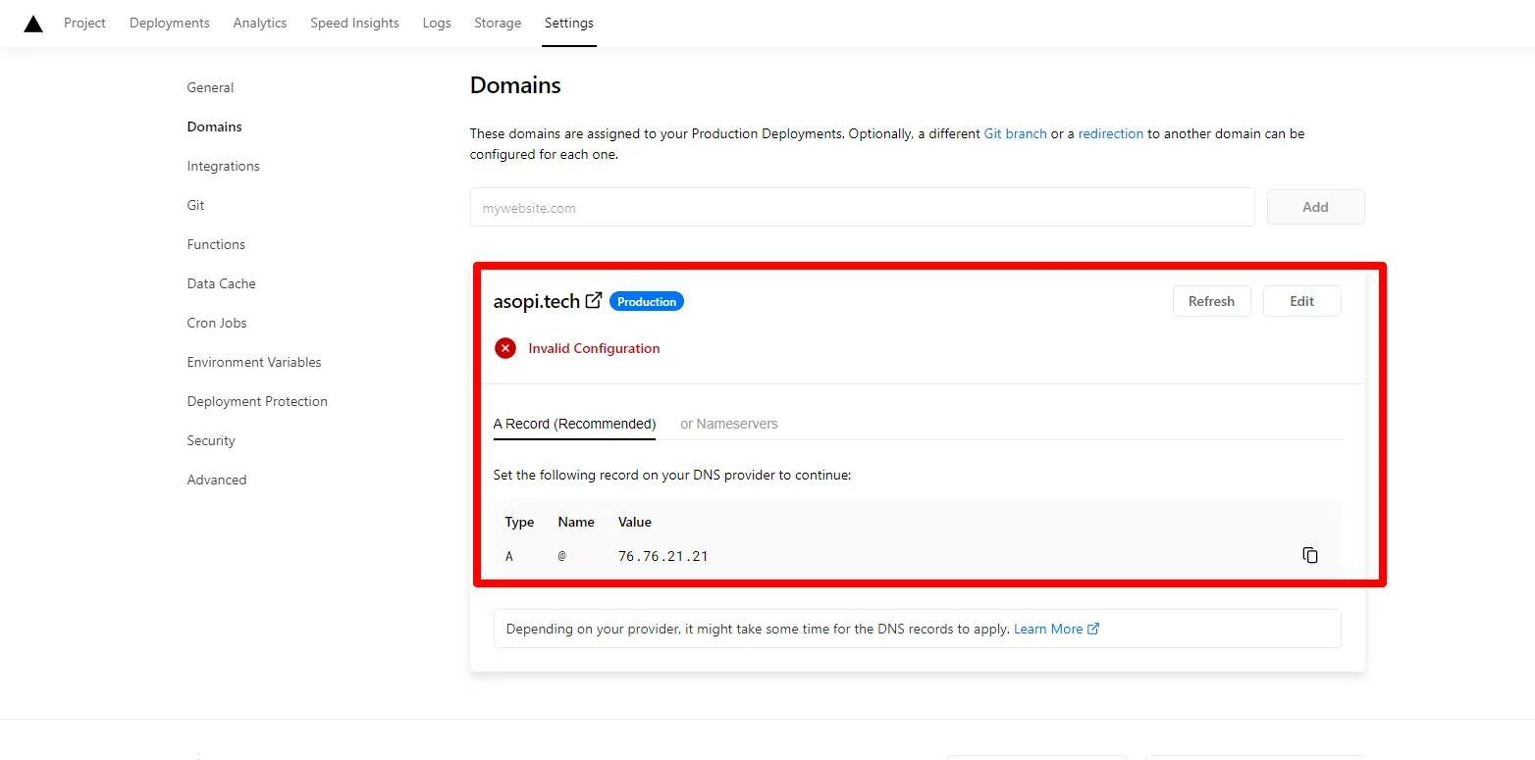
Task: Go to Speed Insights
Action: (x=354, y=23)
